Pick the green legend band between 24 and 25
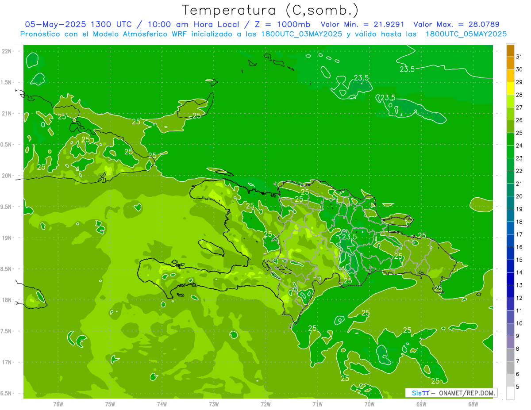531x410 pixels. point(510,139)
